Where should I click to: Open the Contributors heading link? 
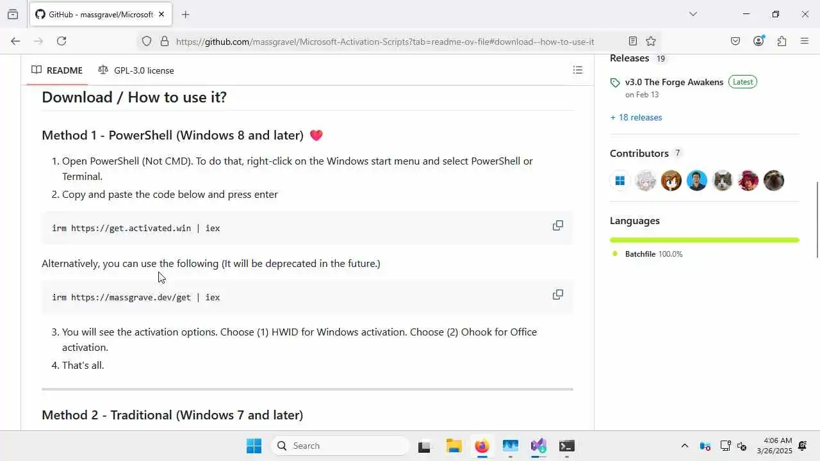pos(639,153)
